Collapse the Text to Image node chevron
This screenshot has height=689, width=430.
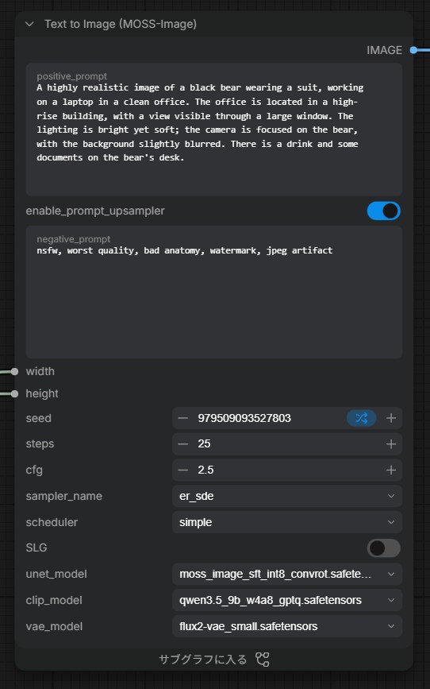pyautogui.click(x=29, y=24)
